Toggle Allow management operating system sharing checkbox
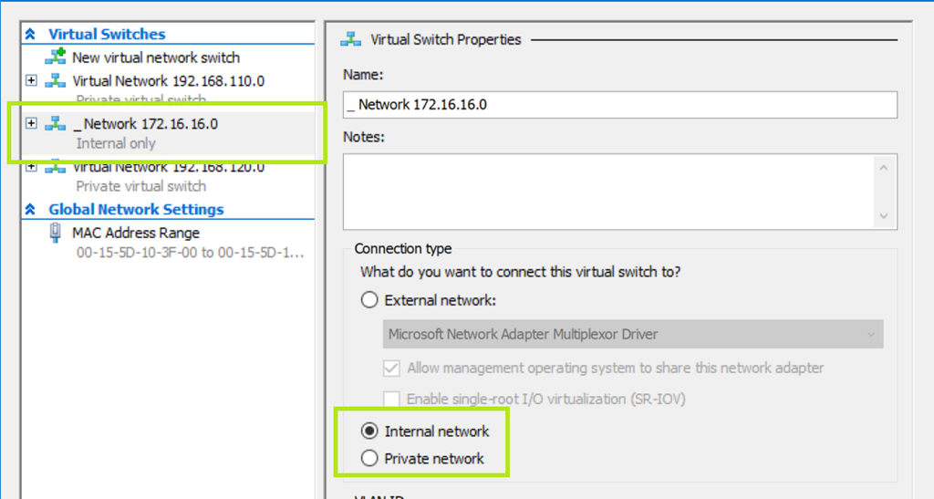Image resolution: width=934 pixels, height=499 pixels. click(x=391, y=369)
